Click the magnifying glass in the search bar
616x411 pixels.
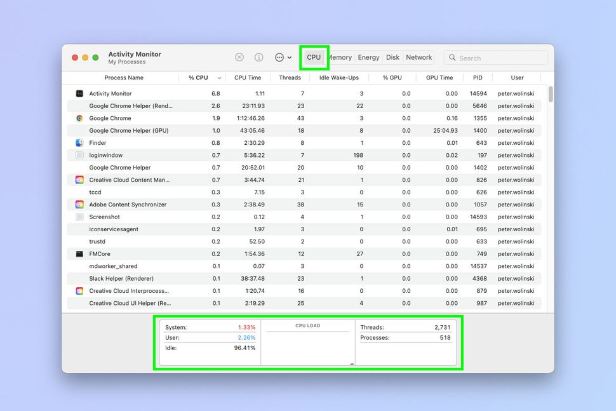pos(452,57)
